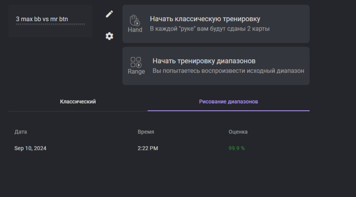Click the green 99.9 % score
Image resolution: width=356 pixels, height=197 pixels.
[236, 148]
